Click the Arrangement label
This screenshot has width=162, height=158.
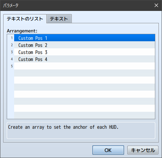click(x=22, y=31)
